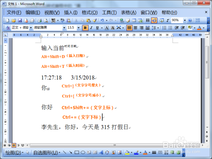Open the Line Spacing dropdown arrow
Screen dimensions: 212x159
(158, 28)
